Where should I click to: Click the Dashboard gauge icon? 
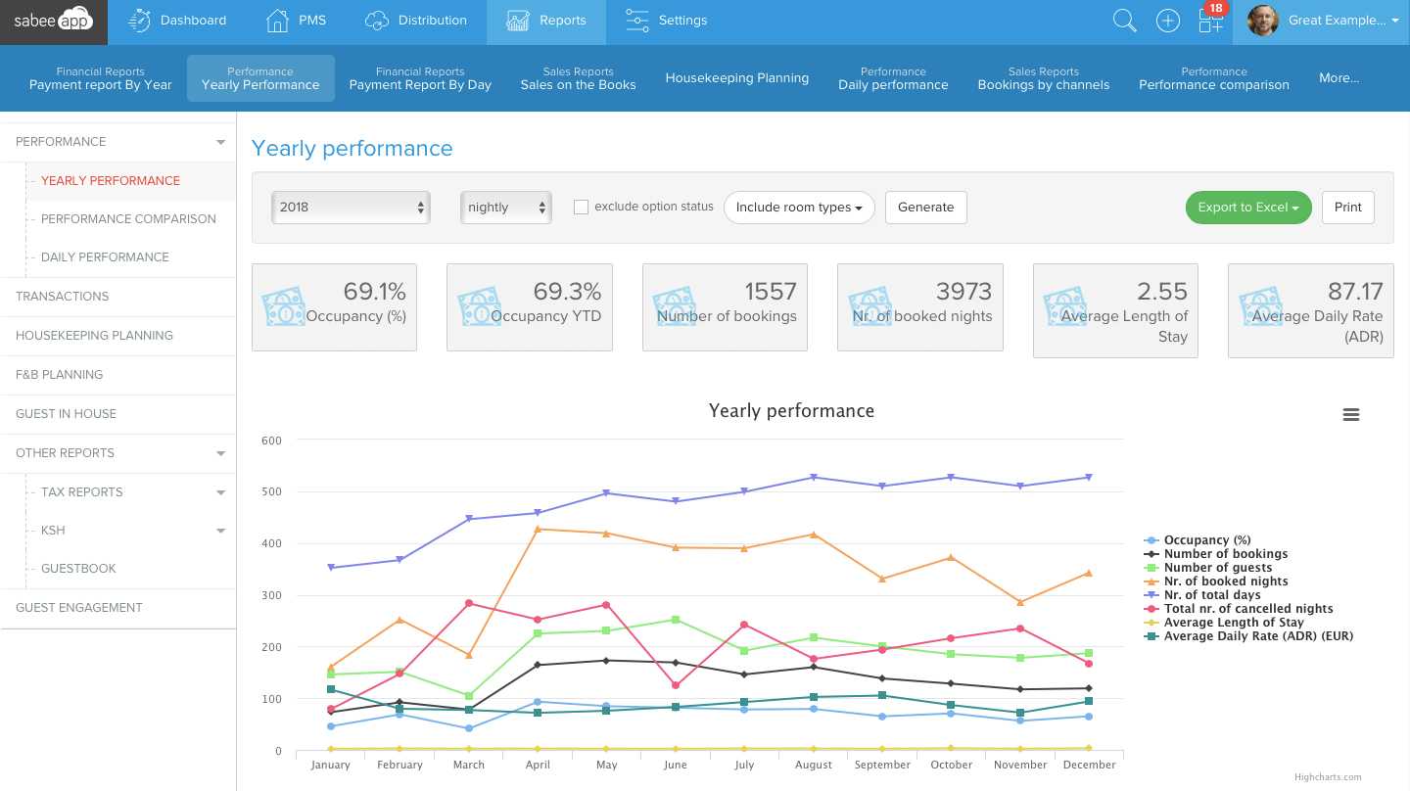tap(140, 21)
